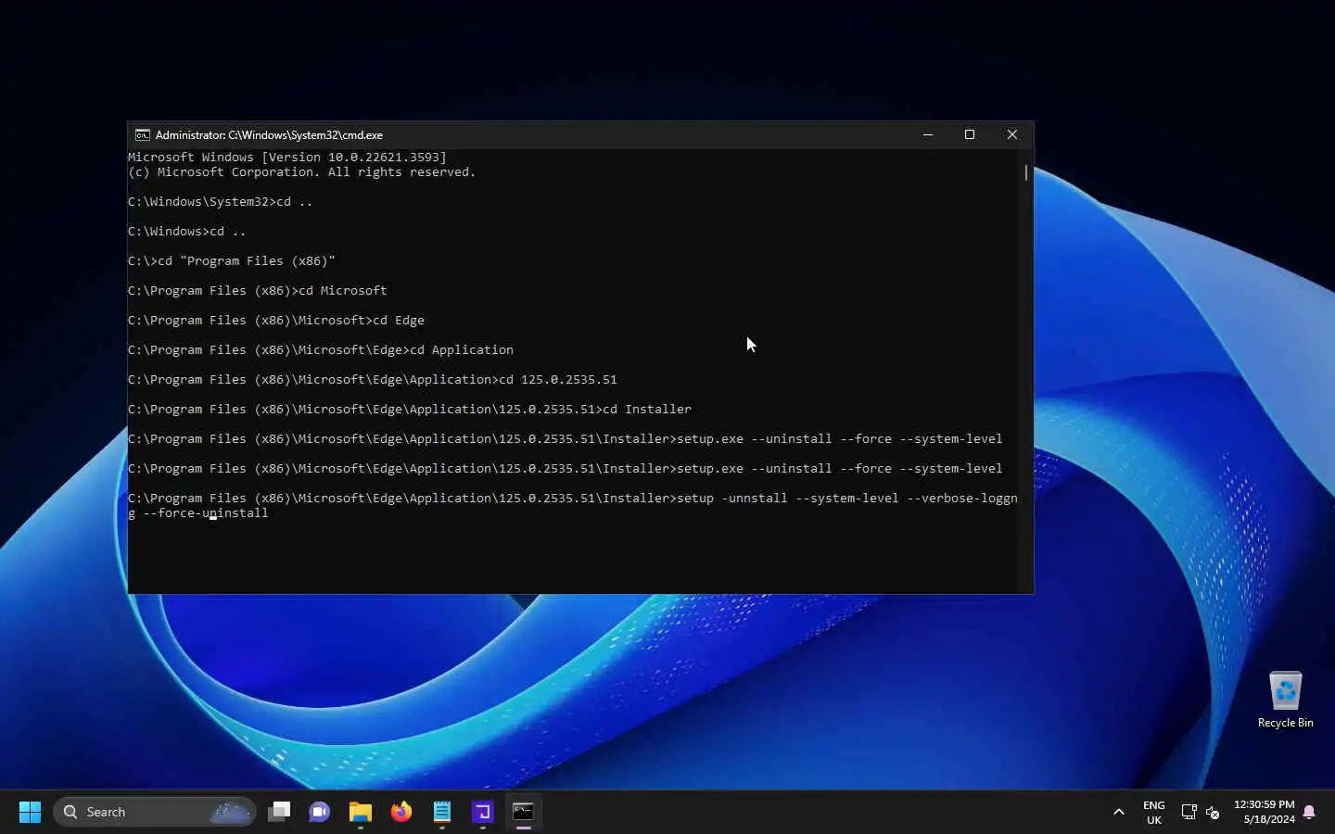
Task: Click the '--verbose-loggn' text in last command
Action: tap(962, 499)
